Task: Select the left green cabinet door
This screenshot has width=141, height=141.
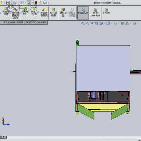Action: (x=86, y=112)
